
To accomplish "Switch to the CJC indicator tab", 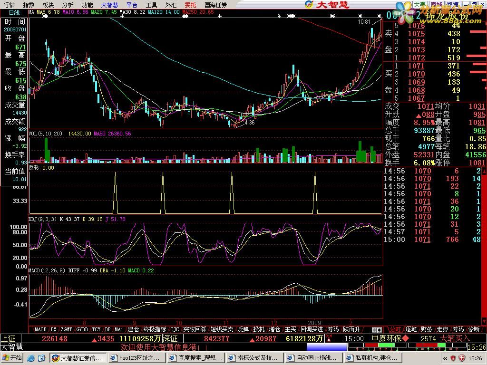I will tap(175, 329).
